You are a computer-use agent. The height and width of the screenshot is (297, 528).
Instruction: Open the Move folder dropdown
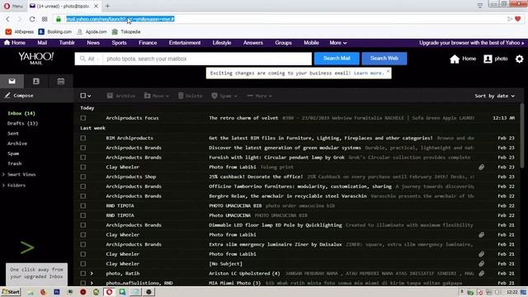[157, 96]
